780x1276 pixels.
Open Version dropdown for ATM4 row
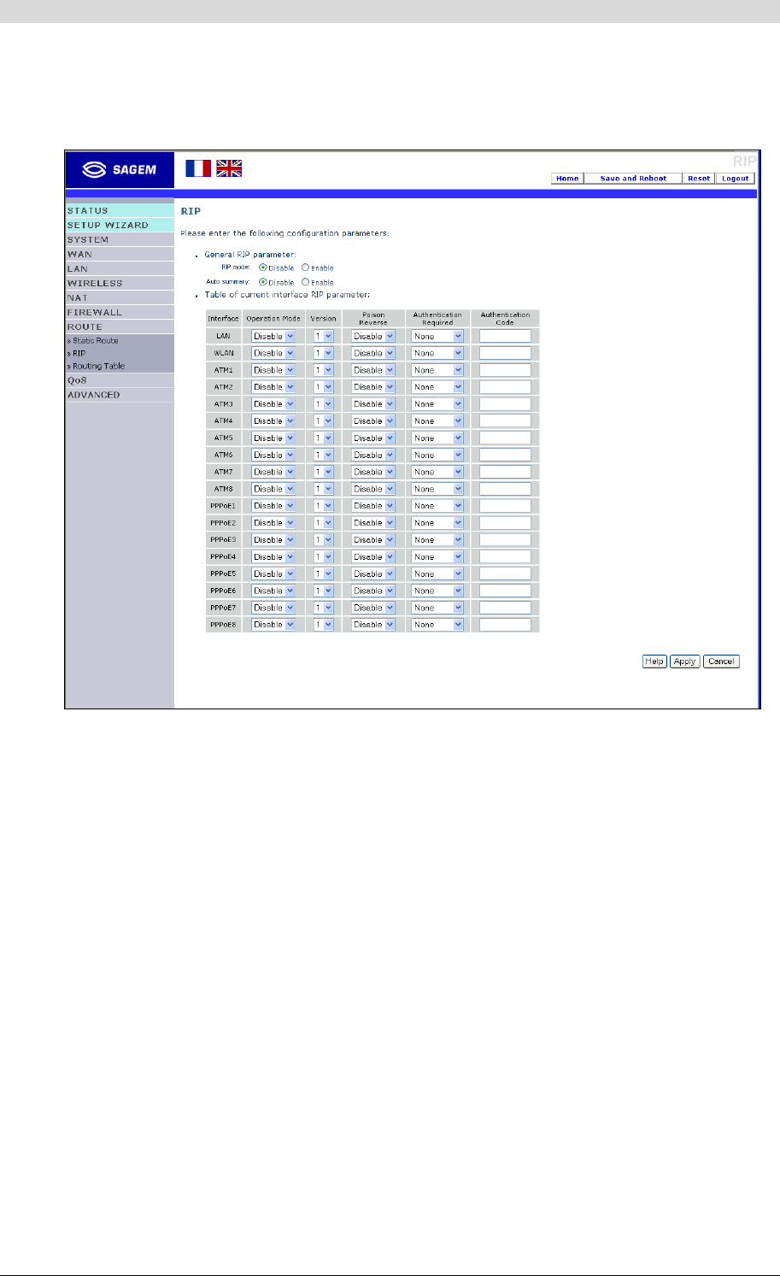[x=324, y=420]
